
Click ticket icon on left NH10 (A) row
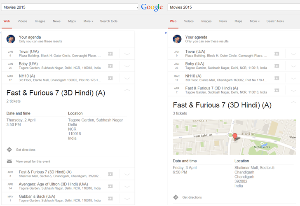pos(110,78)
